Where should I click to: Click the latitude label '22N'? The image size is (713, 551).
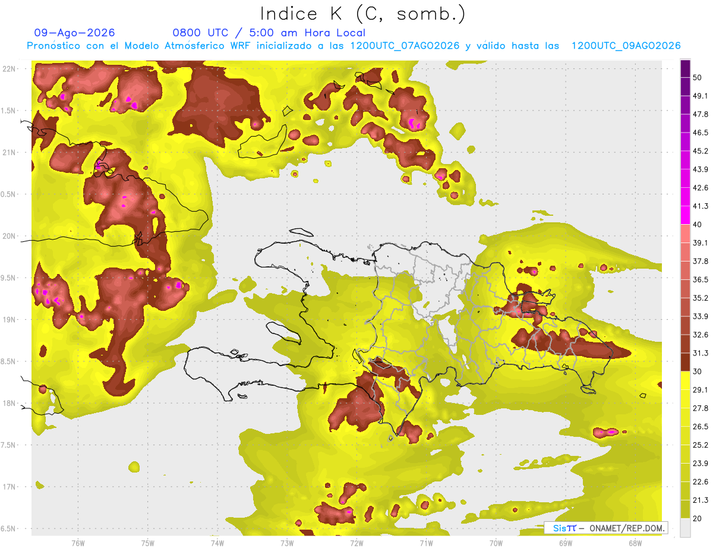(9, 68)
